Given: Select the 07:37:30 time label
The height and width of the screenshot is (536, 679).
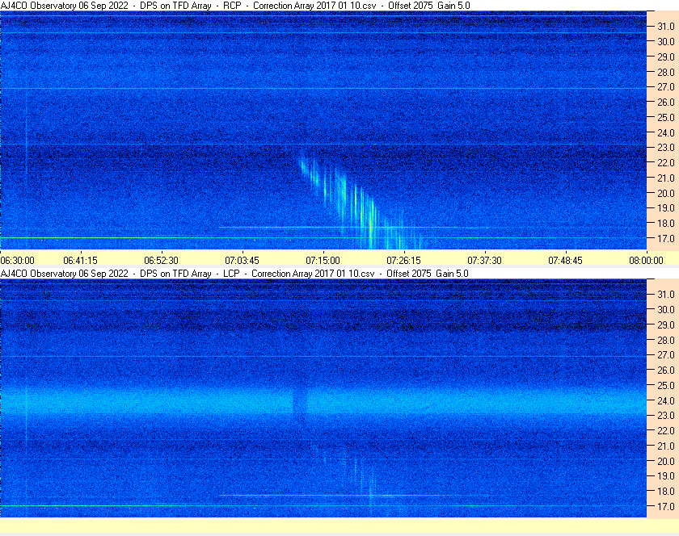Looking at the screenshot, I should coord(484,261).
